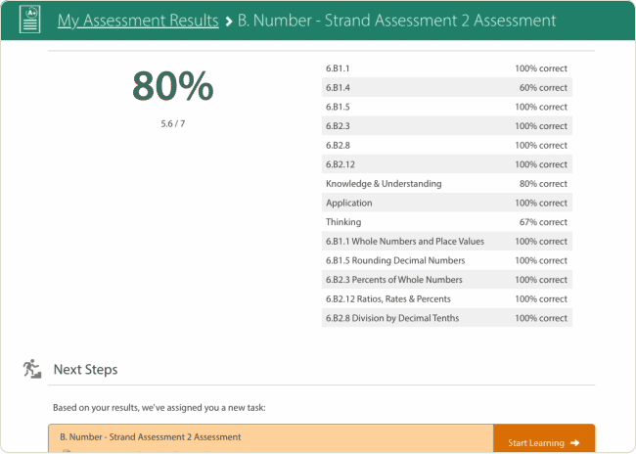Click the 80% overall score
This screenshot has height=454, width=636.
click(172, 87)
